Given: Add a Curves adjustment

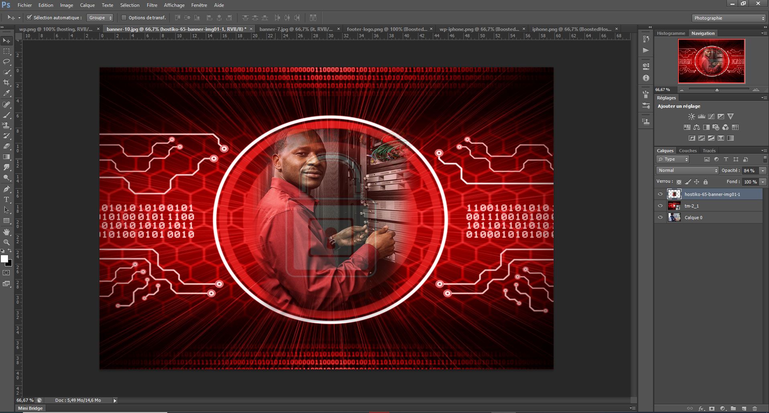Looking at the screenshot, I should click(711, 117).
